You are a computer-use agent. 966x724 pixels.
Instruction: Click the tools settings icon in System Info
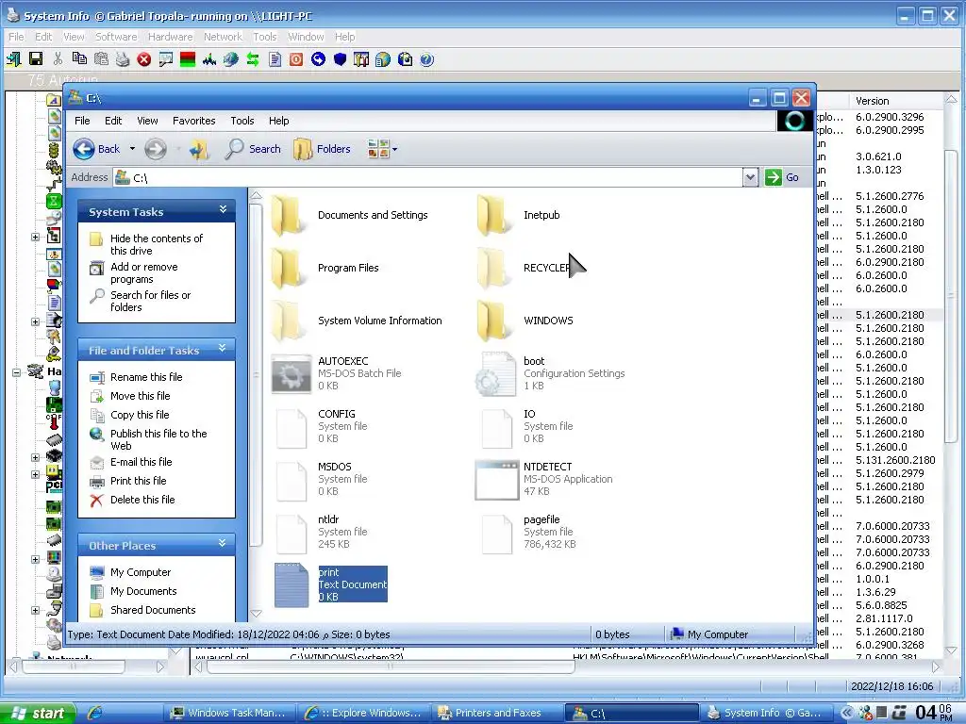(x=361, y=59)
